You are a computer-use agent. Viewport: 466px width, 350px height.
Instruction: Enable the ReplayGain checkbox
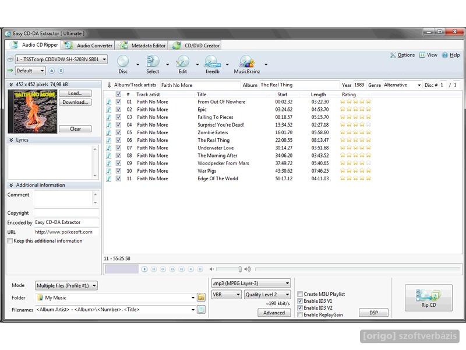pos(300,314)
